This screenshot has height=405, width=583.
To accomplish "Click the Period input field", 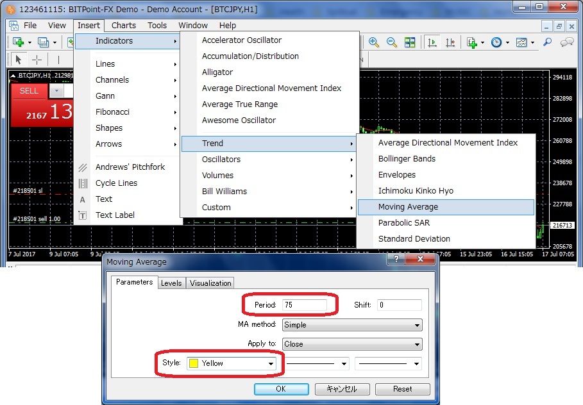I will 303,305.
